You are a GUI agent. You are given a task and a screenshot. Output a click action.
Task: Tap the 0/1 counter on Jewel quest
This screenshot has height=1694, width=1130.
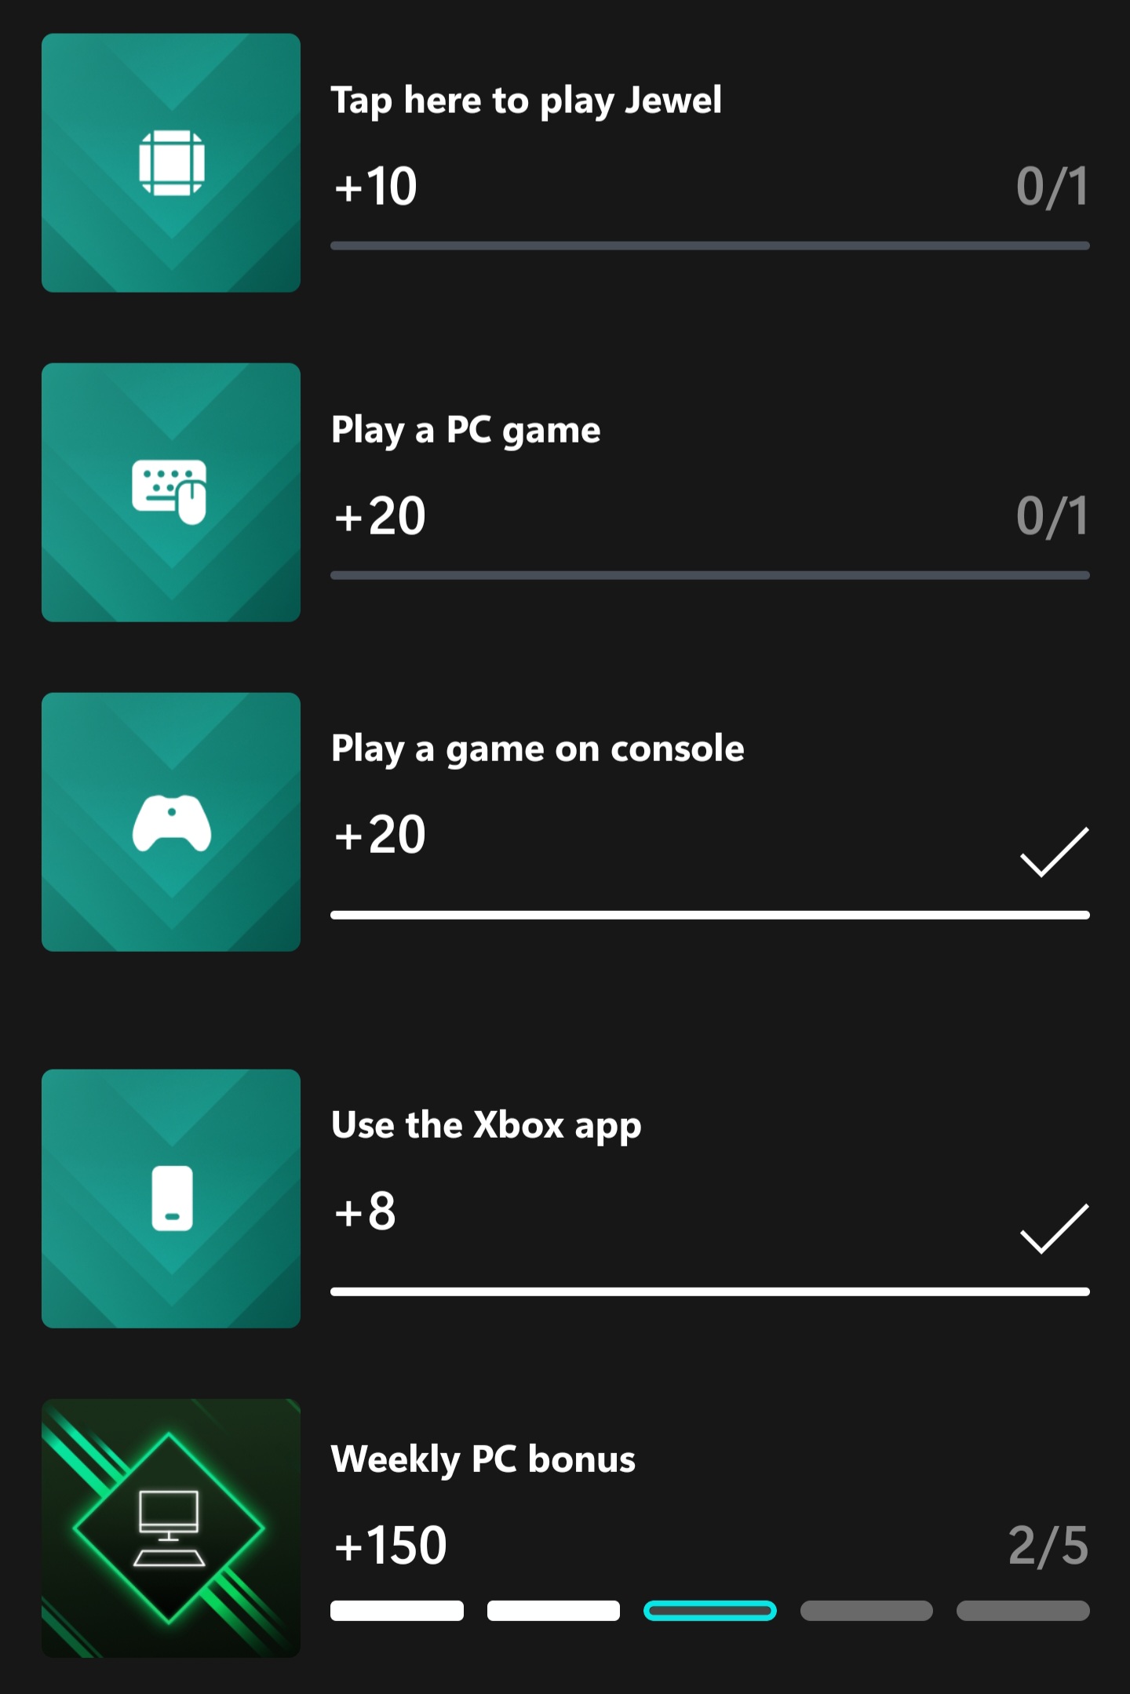tap(1052, 187)
